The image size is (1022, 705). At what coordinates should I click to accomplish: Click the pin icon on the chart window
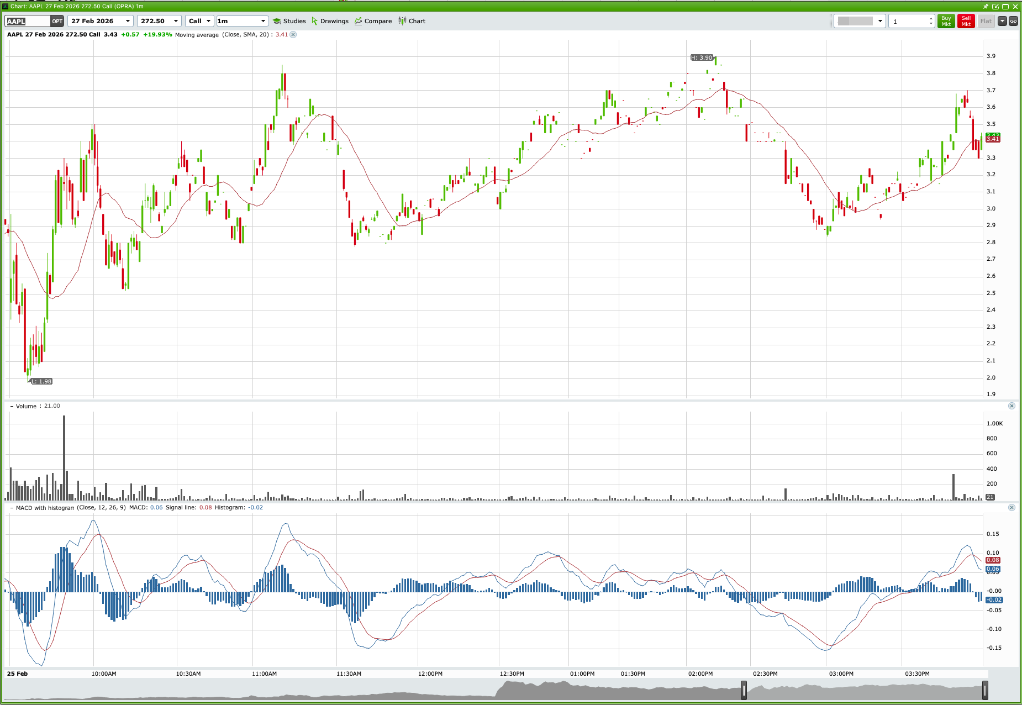[986, 6]
